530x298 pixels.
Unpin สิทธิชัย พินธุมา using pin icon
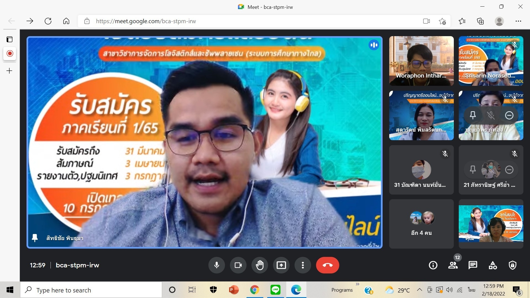[35, 238]
